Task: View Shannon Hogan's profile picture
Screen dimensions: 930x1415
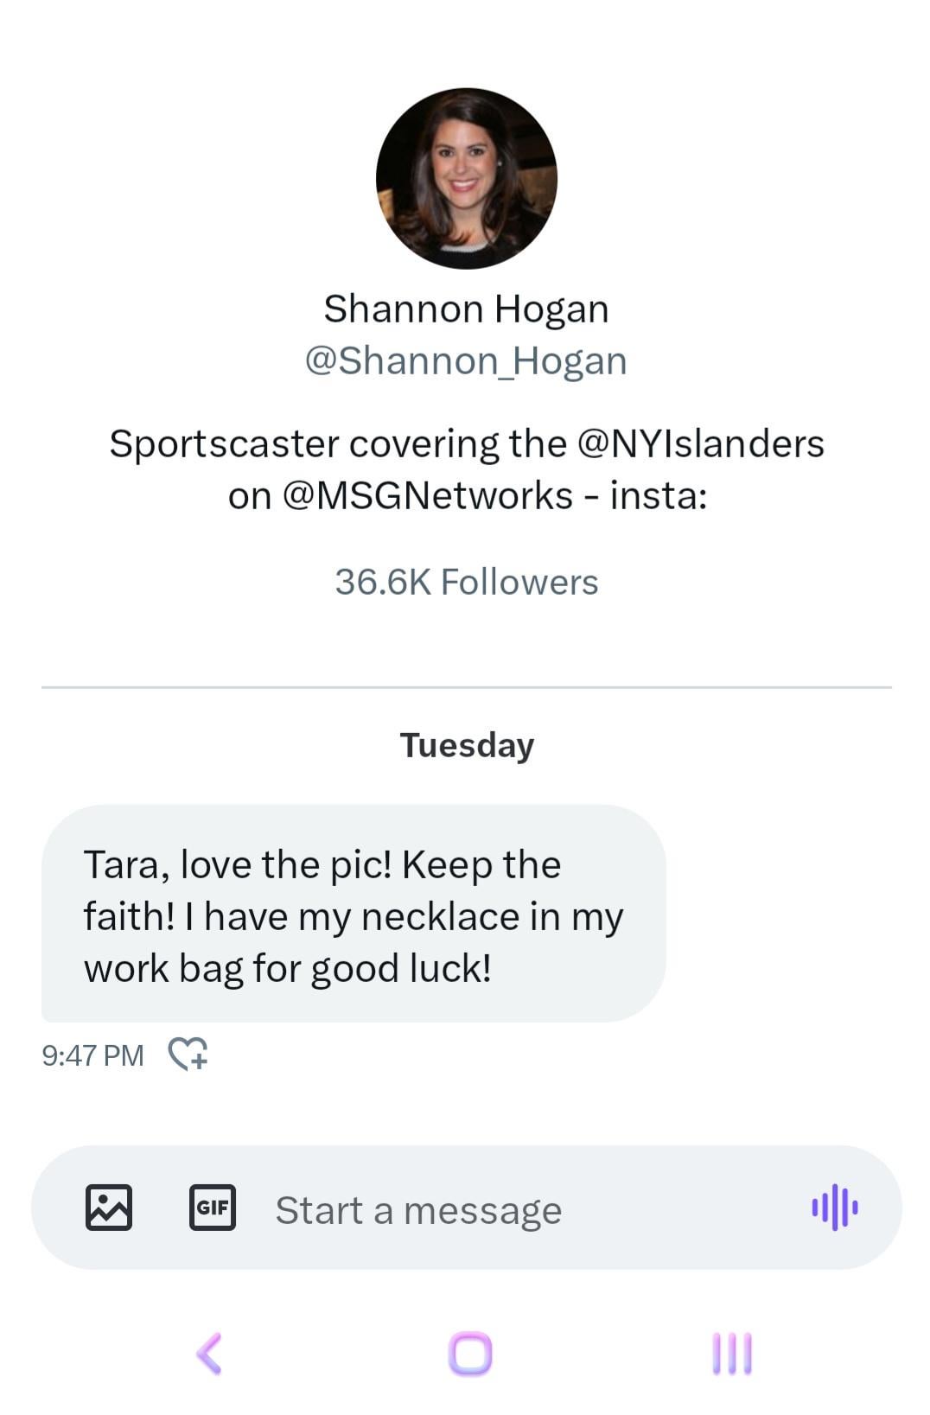Action: (467, 178)
